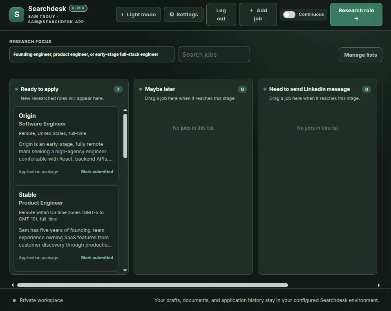This screenshot has width=391, height=311.
Task: Click the horizontal scrollbar left arrow
Action: [x=13, y=285]
